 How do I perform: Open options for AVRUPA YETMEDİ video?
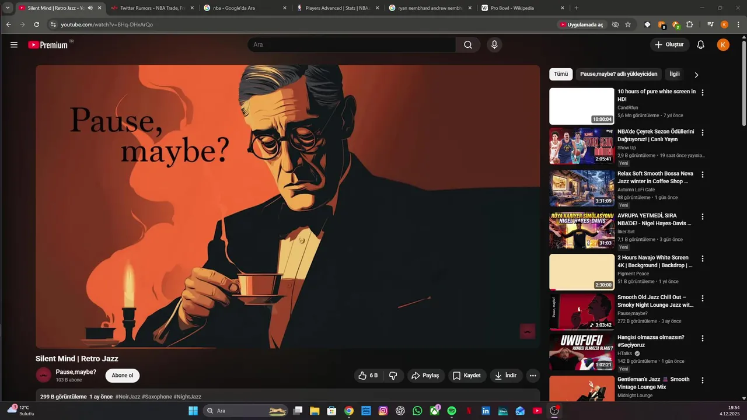pos(703,217)
